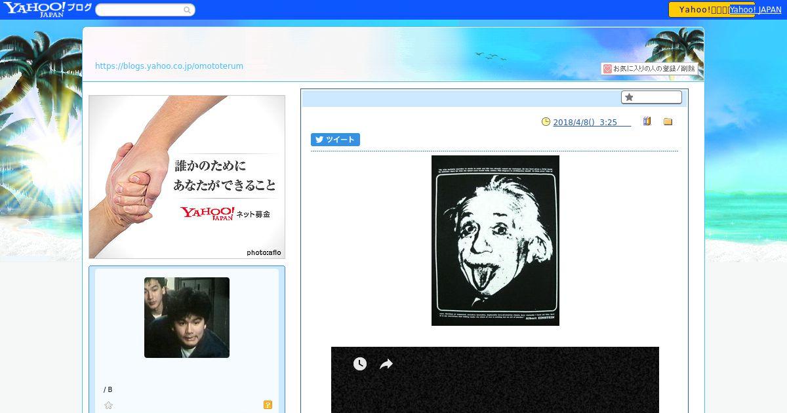Open post date link 2018/4/8 3:25
Screen dimensions: 787x413
pyautogui.click(x=592, y=122)
